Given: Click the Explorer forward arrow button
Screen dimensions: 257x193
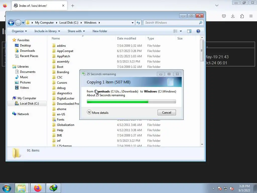Looking at the screenshot, I should (x=18, y=23).
